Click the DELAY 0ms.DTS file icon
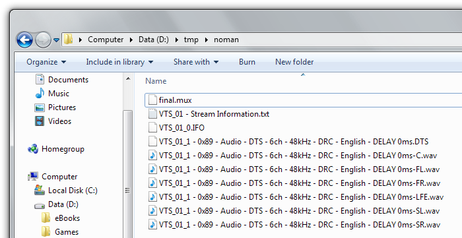The height and width of the screenshot is (238, 462). pos(152,142)
